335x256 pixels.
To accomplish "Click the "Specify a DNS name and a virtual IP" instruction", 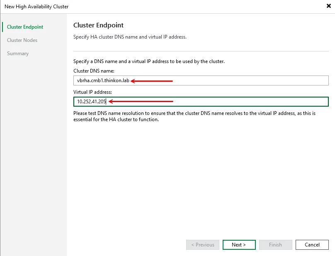I will point(149,61).
